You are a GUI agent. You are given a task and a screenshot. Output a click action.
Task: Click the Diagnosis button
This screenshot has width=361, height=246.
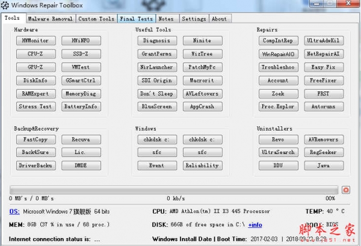157,41
